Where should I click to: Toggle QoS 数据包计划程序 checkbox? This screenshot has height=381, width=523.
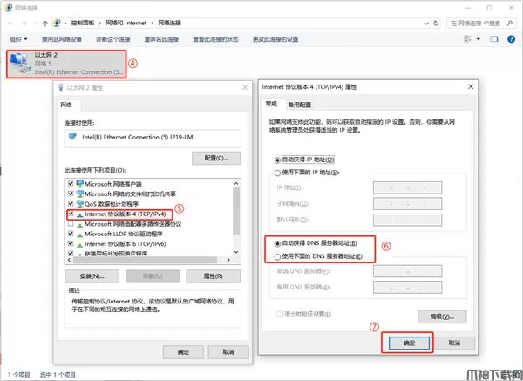click(71, 203)
